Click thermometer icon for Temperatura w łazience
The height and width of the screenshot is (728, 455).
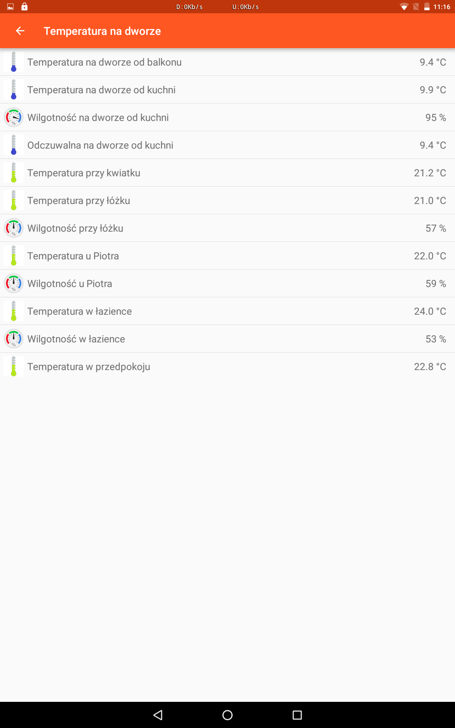[14, 311]
